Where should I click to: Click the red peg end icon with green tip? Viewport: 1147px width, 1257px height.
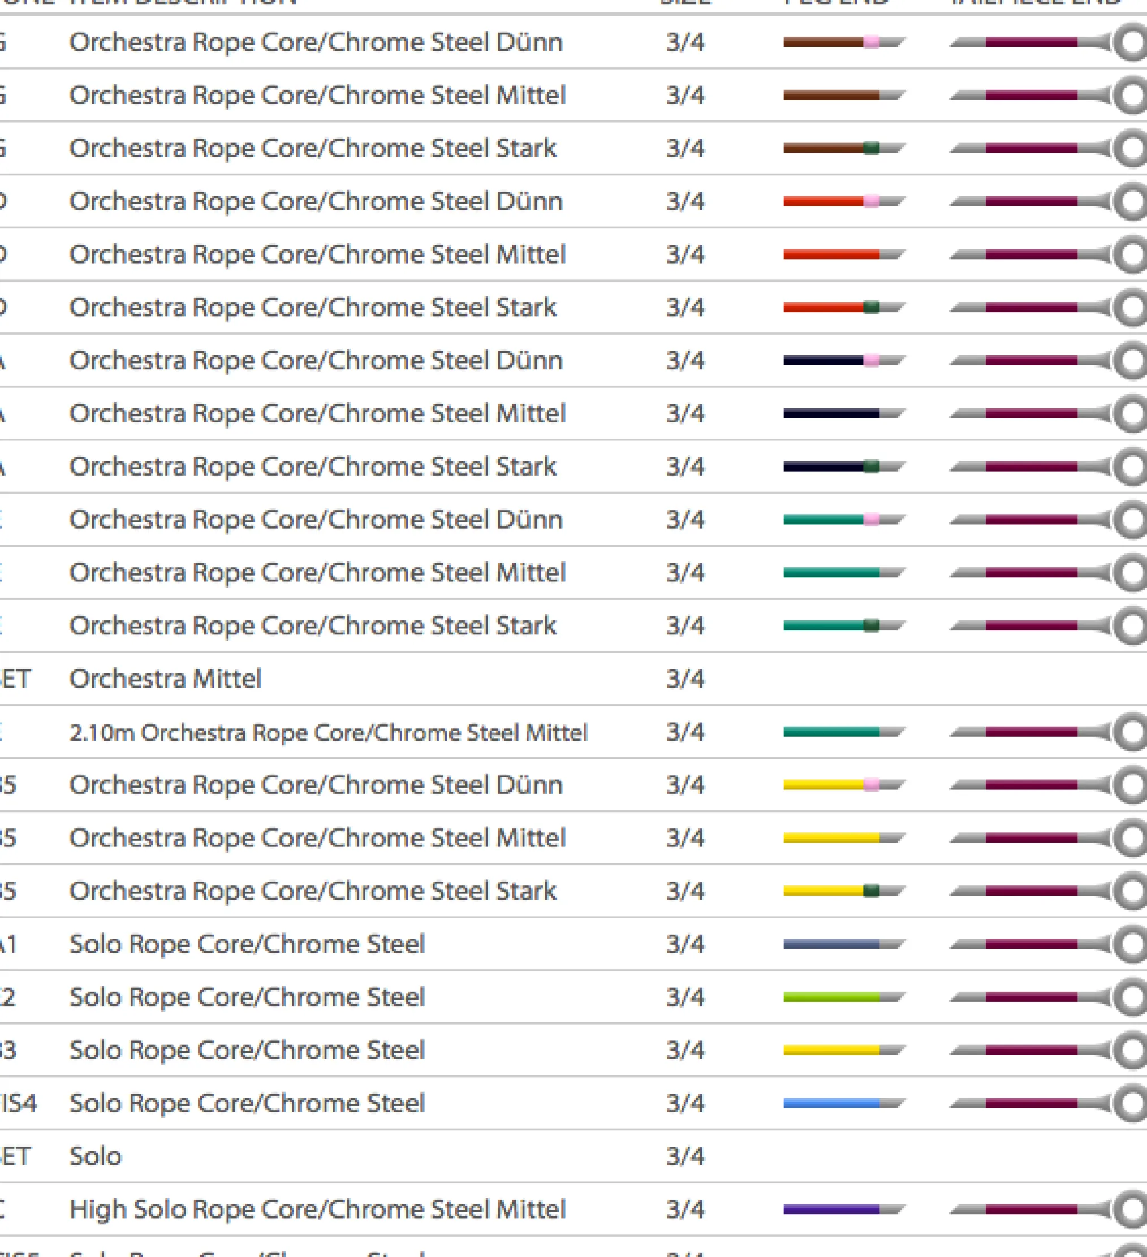(x=843, y=308)
